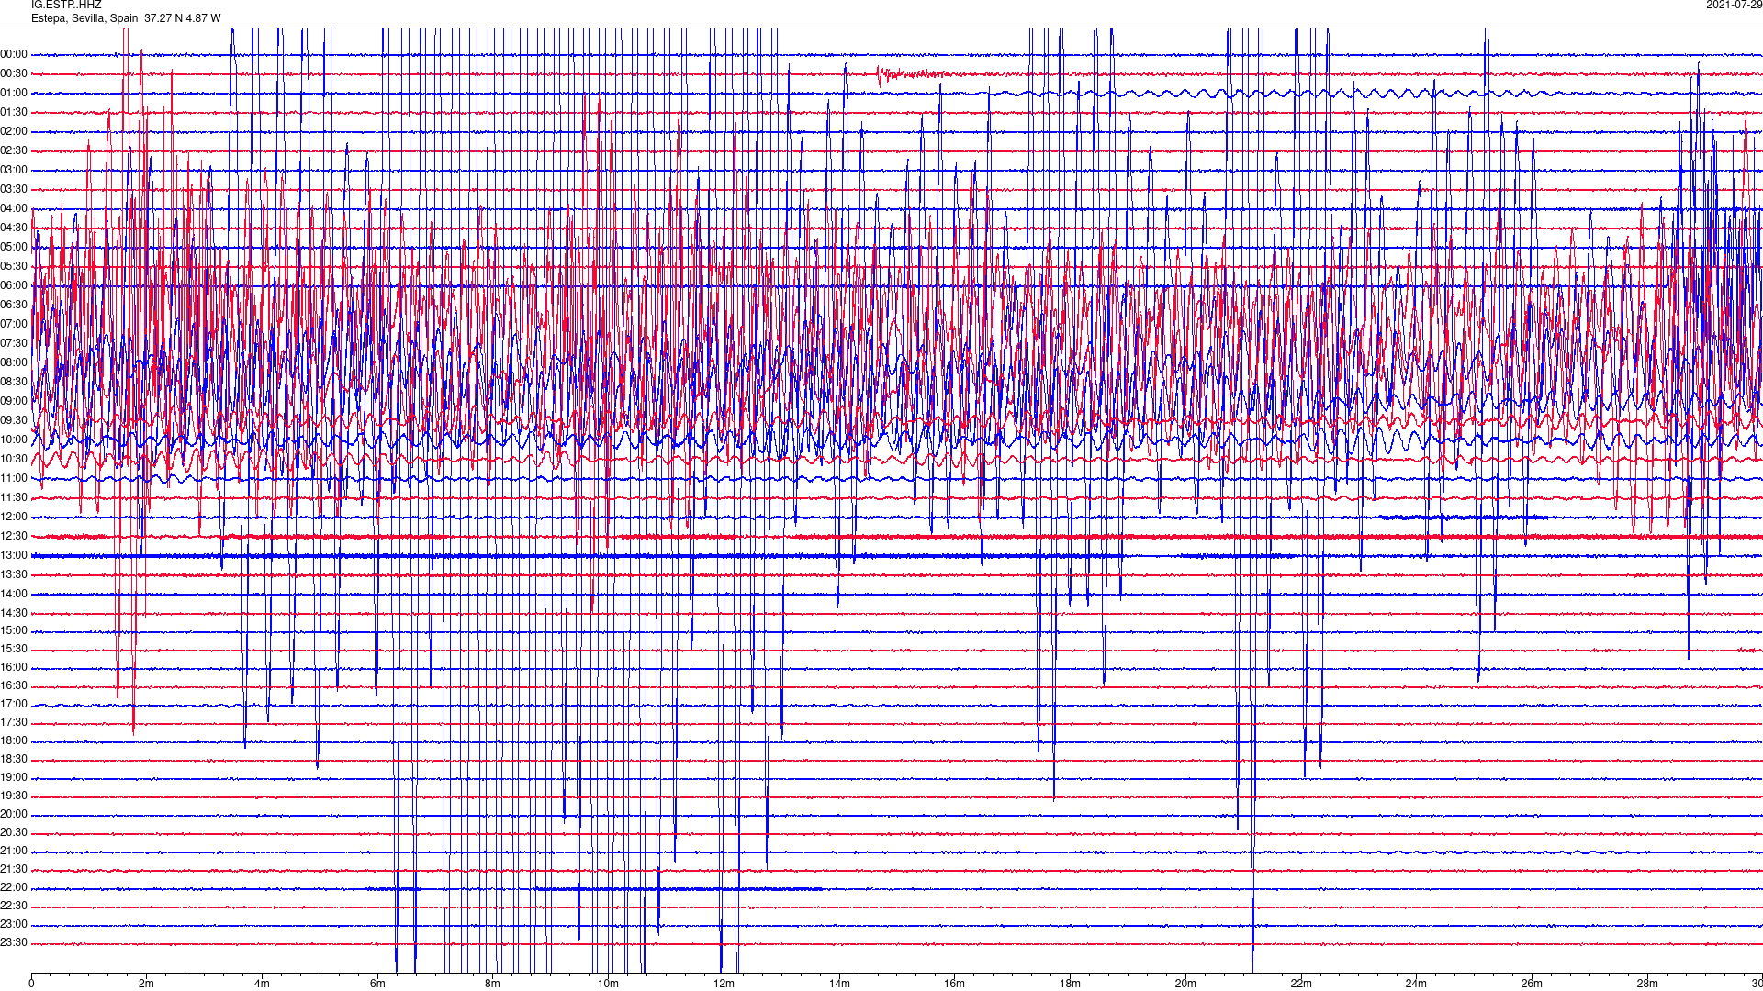The image size is (1763, 991).
Task: Click the 12m axis tick label
Action: (724, 984)
